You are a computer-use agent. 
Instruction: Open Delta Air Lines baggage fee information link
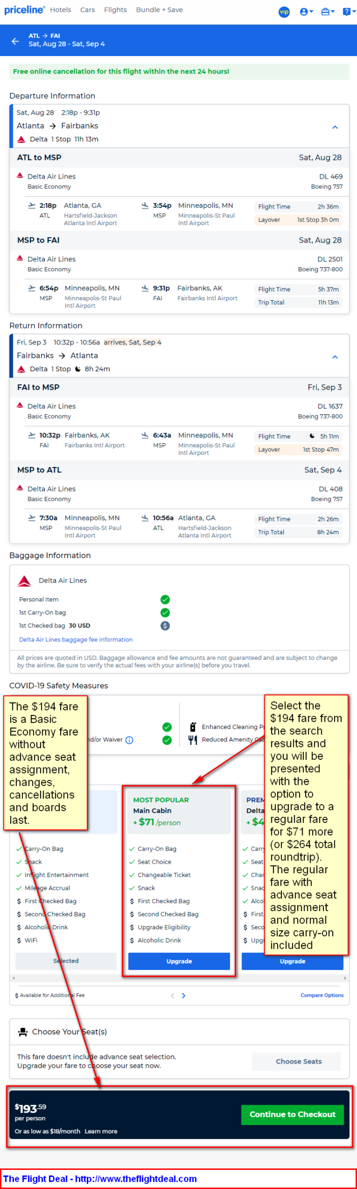pos(76,639)
